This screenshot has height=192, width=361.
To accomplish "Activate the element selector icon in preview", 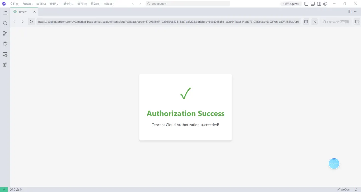I will (314, 22).
